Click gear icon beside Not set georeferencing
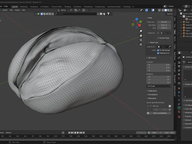This screenshot has width=192, height=144. point(170,106)
